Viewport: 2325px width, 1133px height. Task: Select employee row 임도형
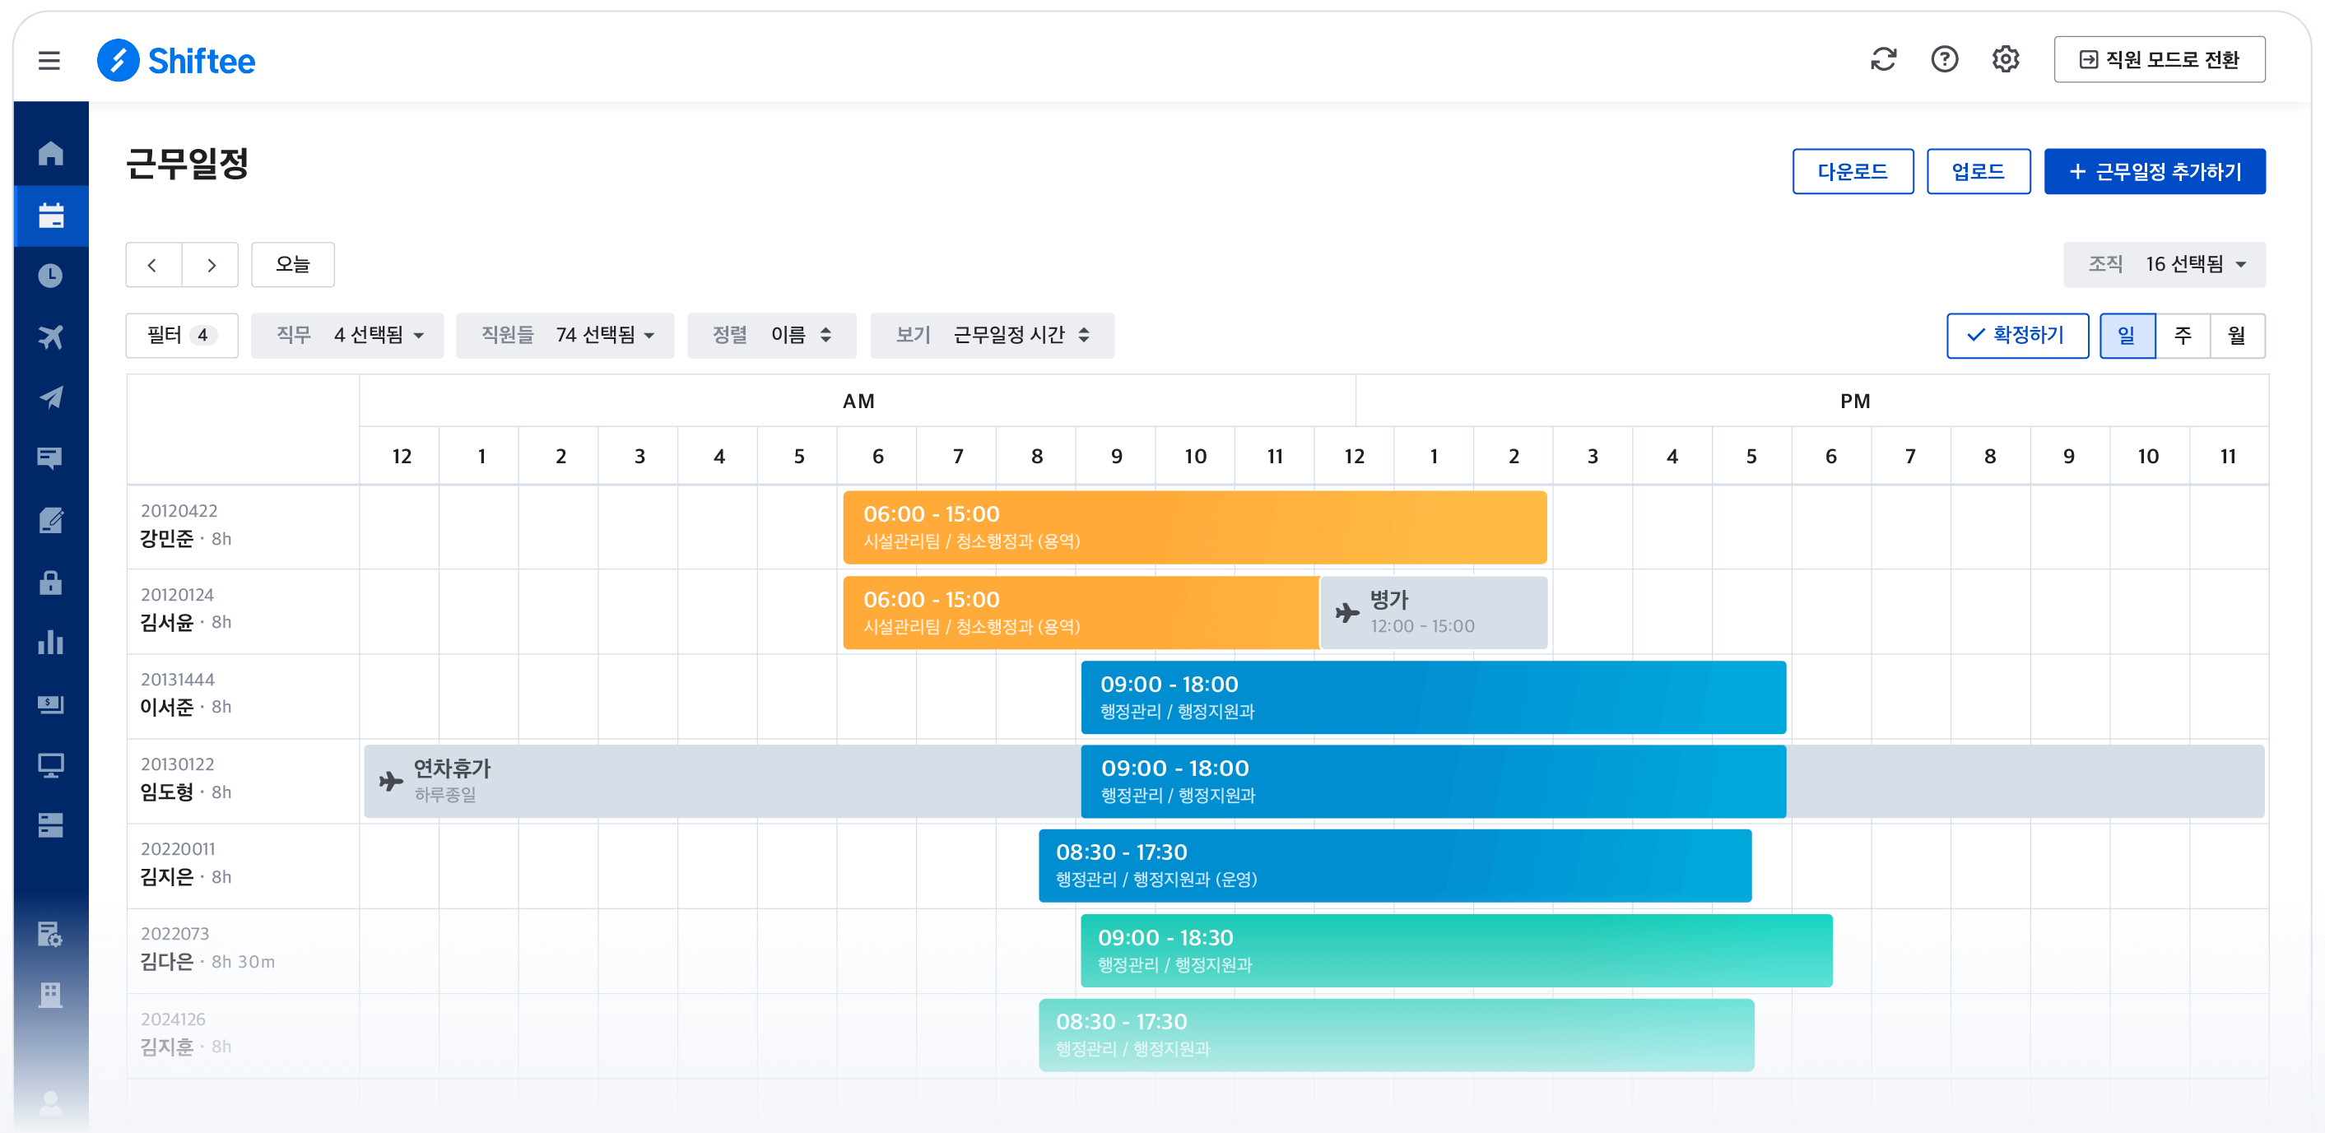pyautogui.click(x=243, y=781)
